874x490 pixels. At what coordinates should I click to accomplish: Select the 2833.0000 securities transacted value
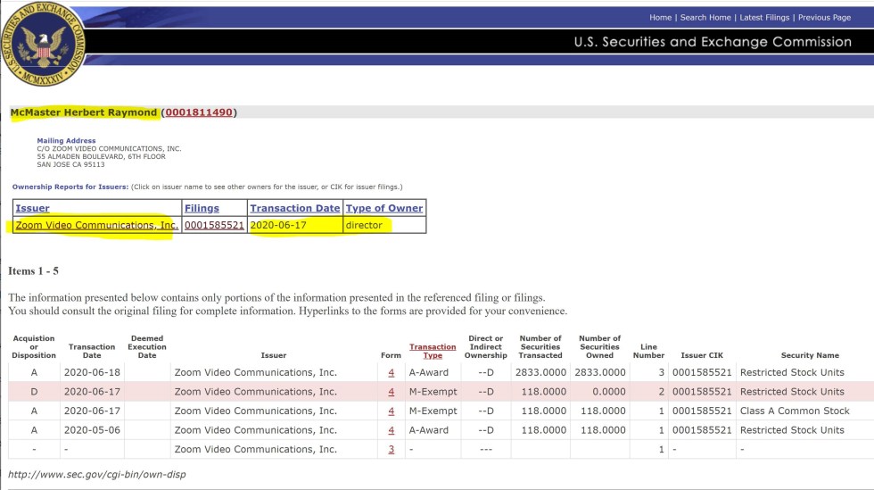coord(540,372)
